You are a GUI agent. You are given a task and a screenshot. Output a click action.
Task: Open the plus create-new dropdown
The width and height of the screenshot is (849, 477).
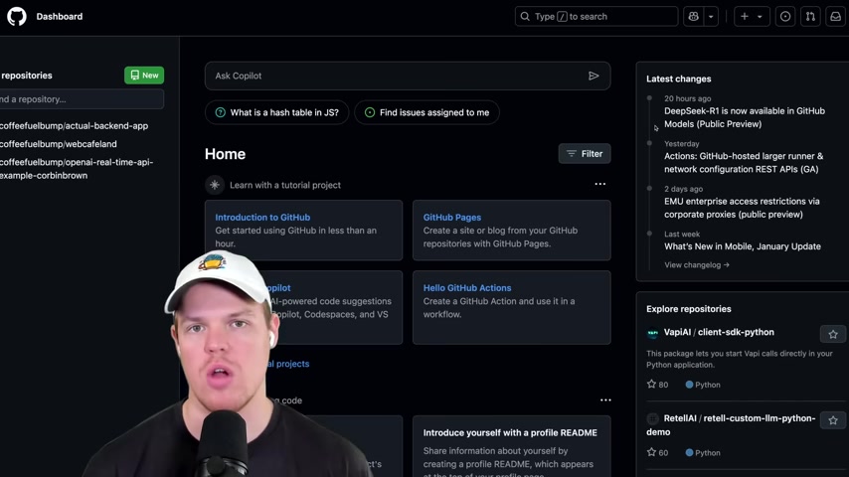pos(752,16)
